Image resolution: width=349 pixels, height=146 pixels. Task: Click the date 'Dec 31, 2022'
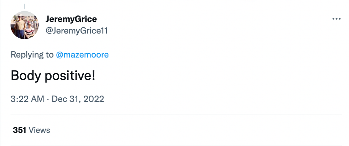[78, 98]
